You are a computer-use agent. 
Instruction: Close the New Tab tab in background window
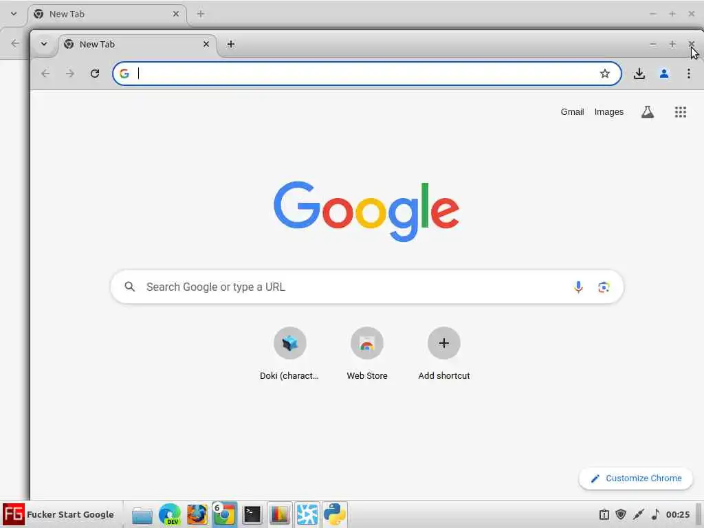pyautogui.click(x=176, y=14)
